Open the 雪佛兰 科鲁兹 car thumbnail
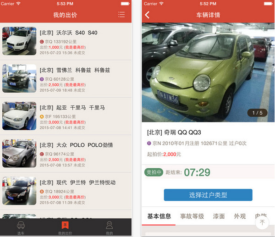Image resolution: width=275 pixels, height=237 pixels. pos(19,78)
